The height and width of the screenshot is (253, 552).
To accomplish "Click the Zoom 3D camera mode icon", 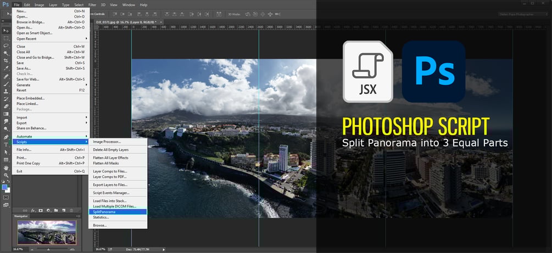I will point(277,14).
